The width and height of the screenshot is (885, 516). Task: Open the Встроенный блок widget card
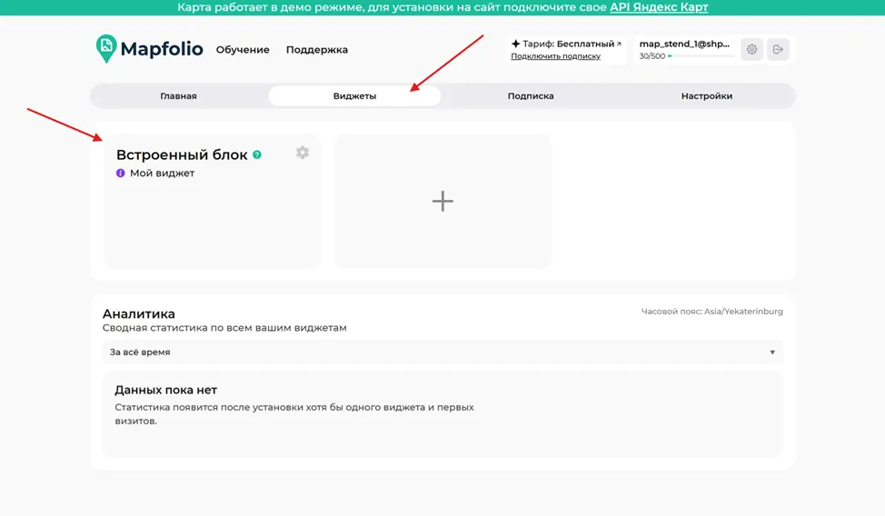click(213, 201)
